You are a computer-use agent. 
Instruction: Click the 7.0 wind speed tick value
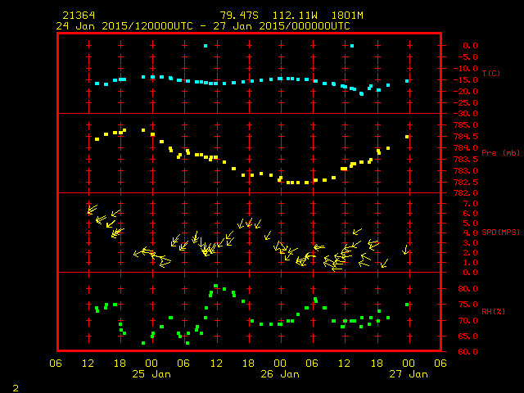[470, 204]
